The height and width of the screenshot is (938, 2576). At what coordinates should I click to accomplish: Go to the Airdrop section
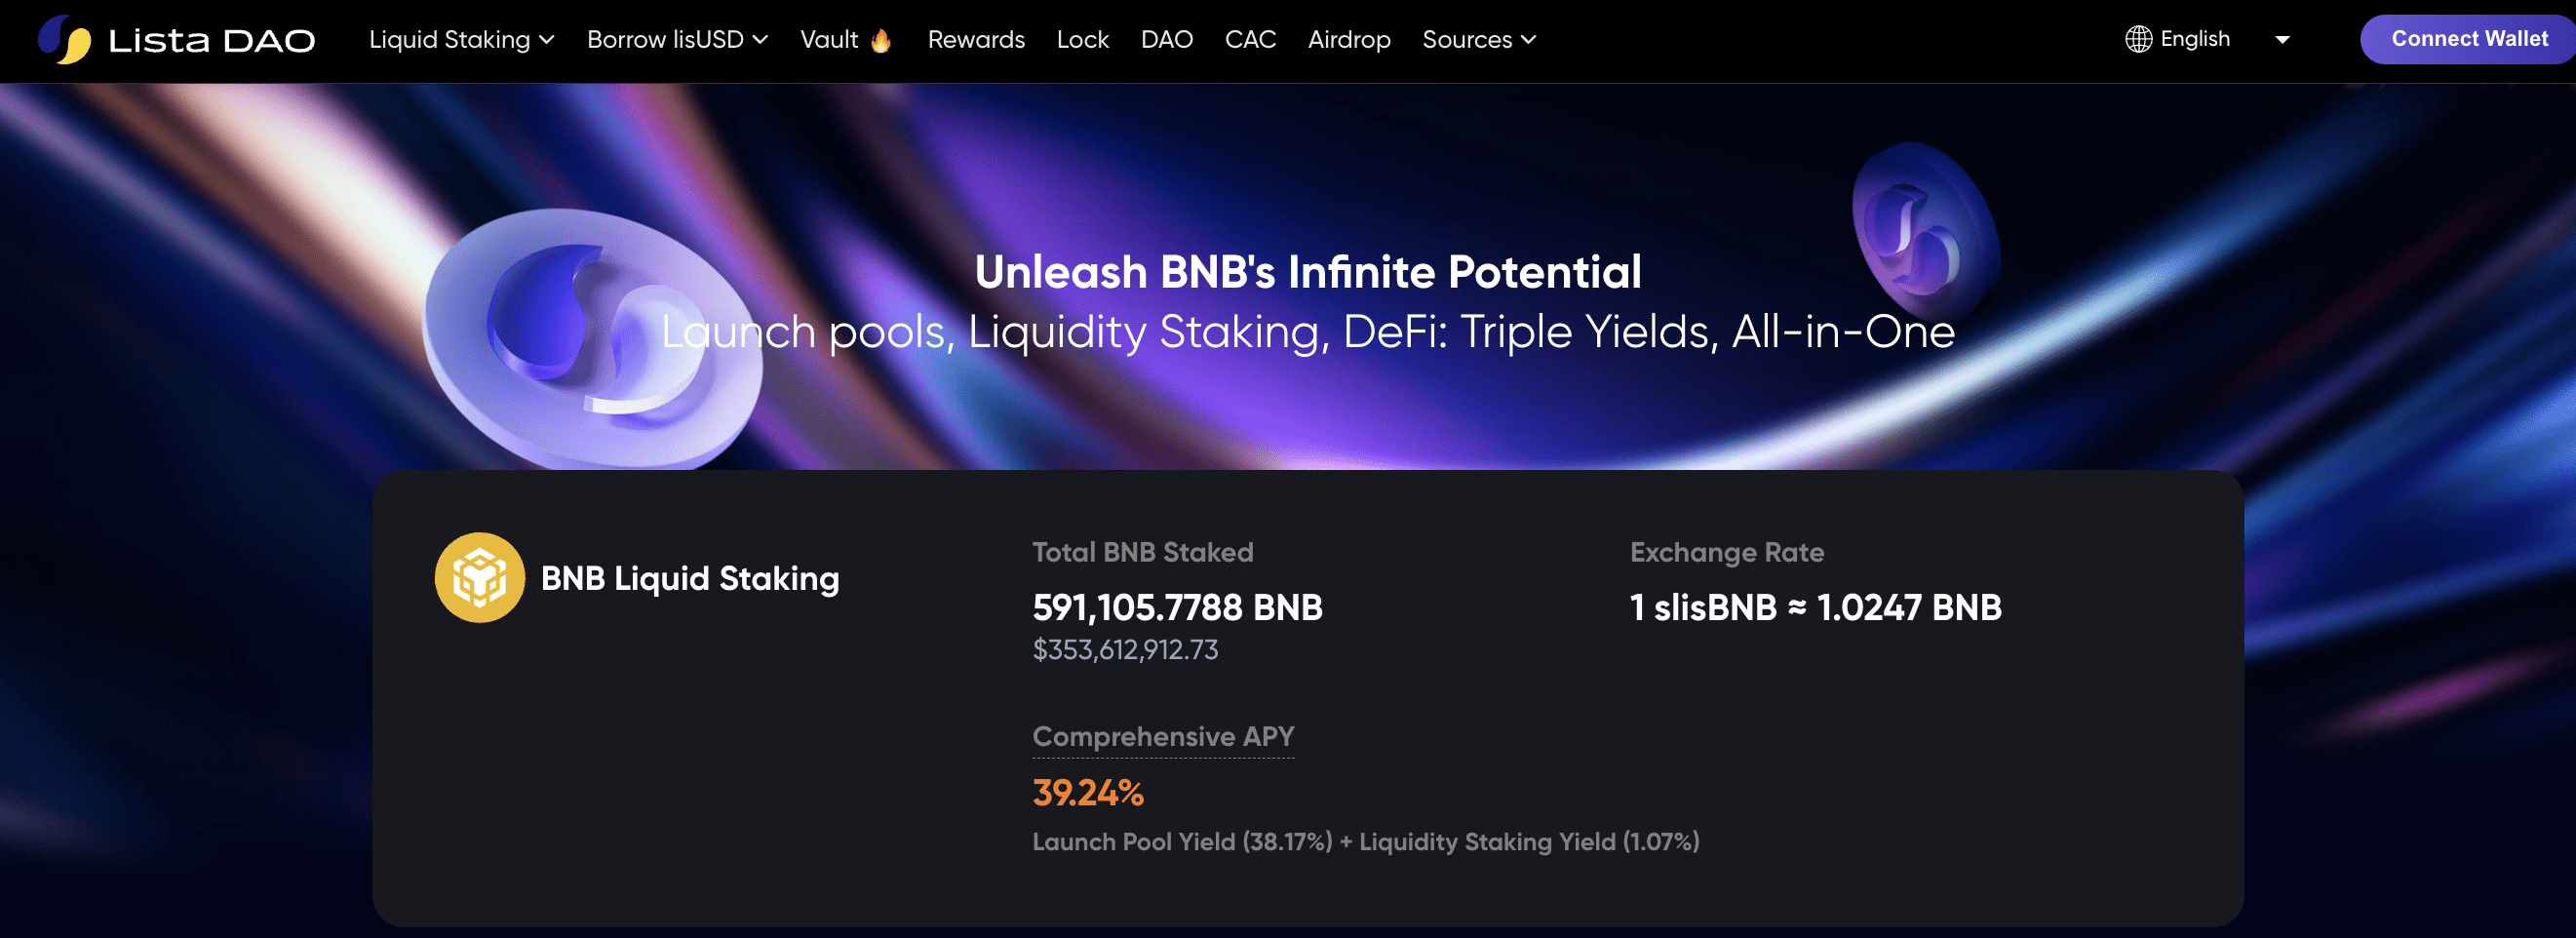pyautogui.click(x=1348, y=39)
